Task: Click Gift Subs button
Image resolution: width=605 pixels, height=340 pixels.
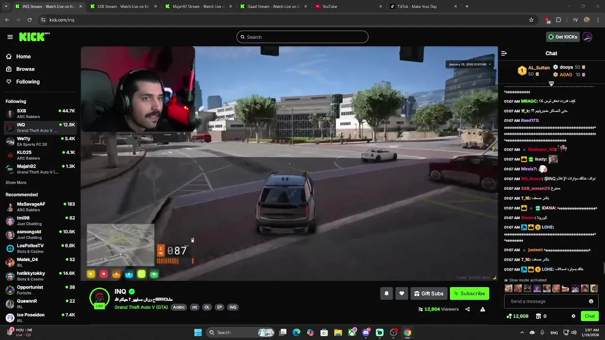Action: click(x=429, y=293)
